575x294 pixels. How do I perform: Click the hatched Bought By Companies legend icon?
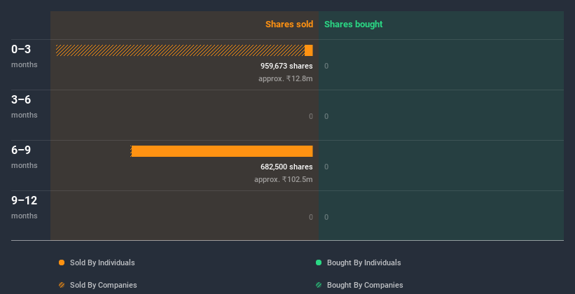319,285
